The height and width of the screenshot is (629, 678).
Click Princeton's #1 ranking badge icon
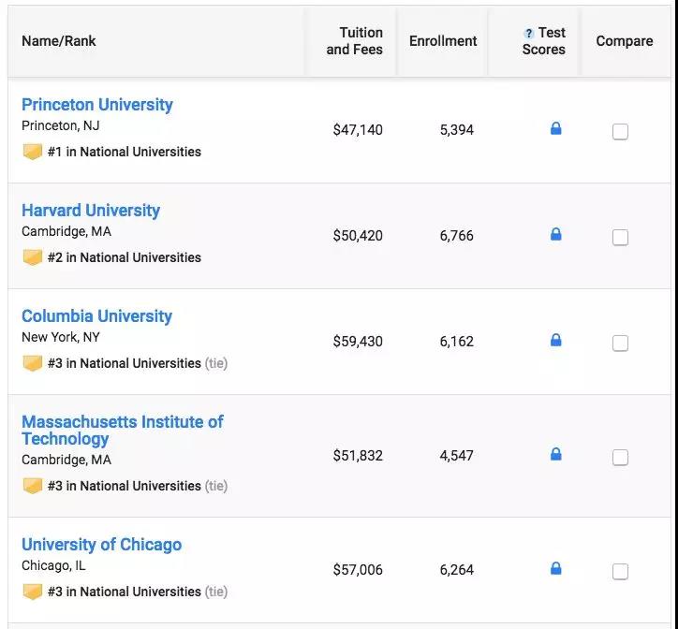click(33, 152)
